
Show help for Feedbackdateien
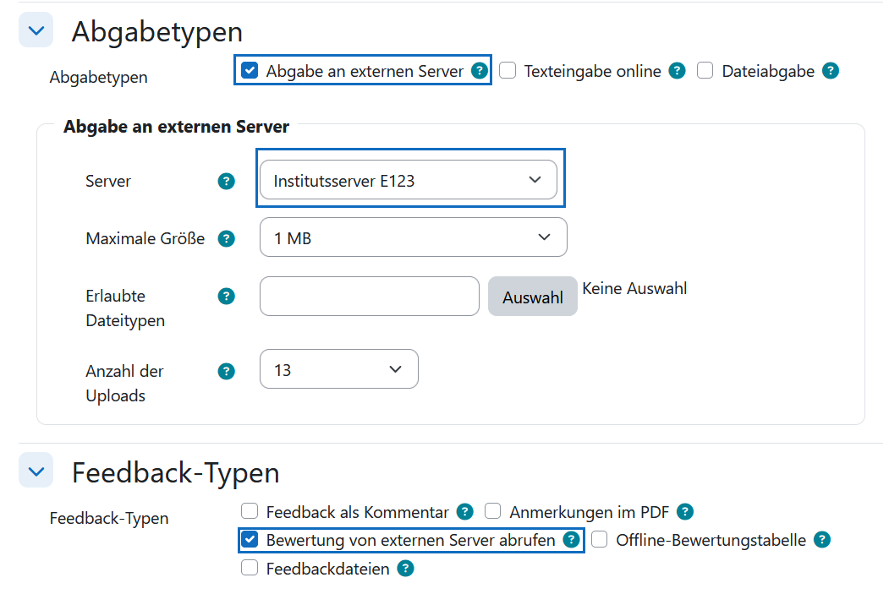pyautogui.click(x=406, y=569)
